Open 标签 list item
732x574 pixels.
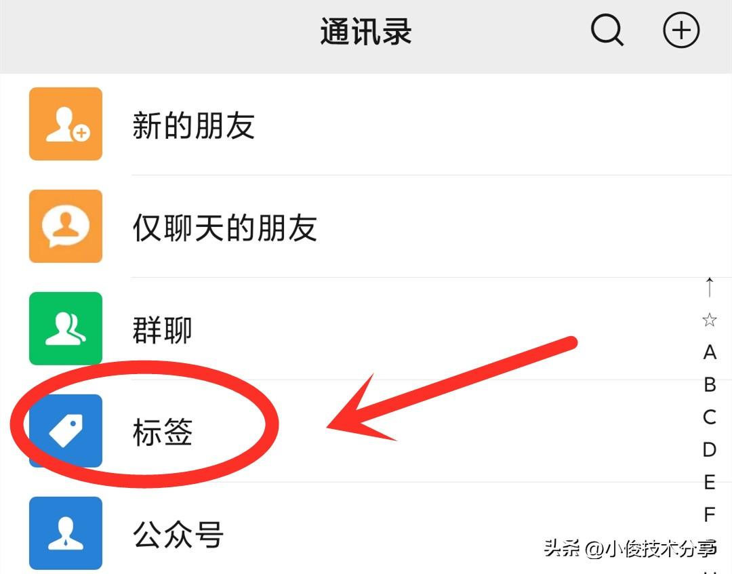click(366, 431)
